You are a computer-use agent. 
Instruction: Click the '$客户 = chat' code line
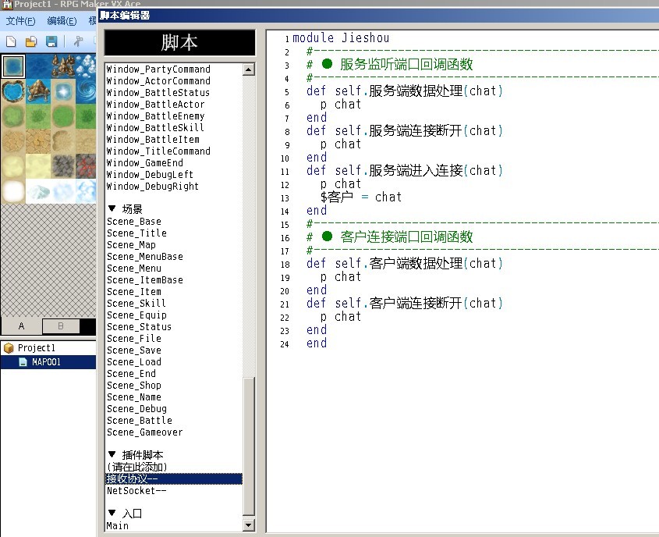pos(361,197)
